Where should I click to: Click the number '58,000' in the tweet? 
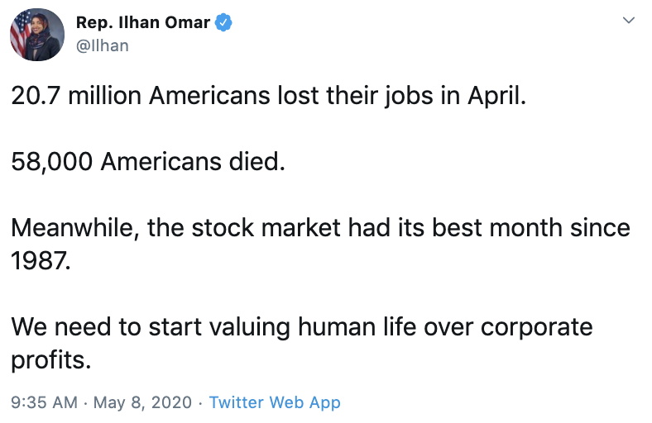point(52,161)
